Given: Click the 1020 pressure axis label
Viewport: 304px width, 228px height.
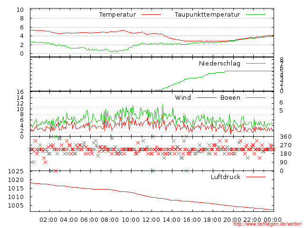Looking at the screenshot, I should coord(16,180).
